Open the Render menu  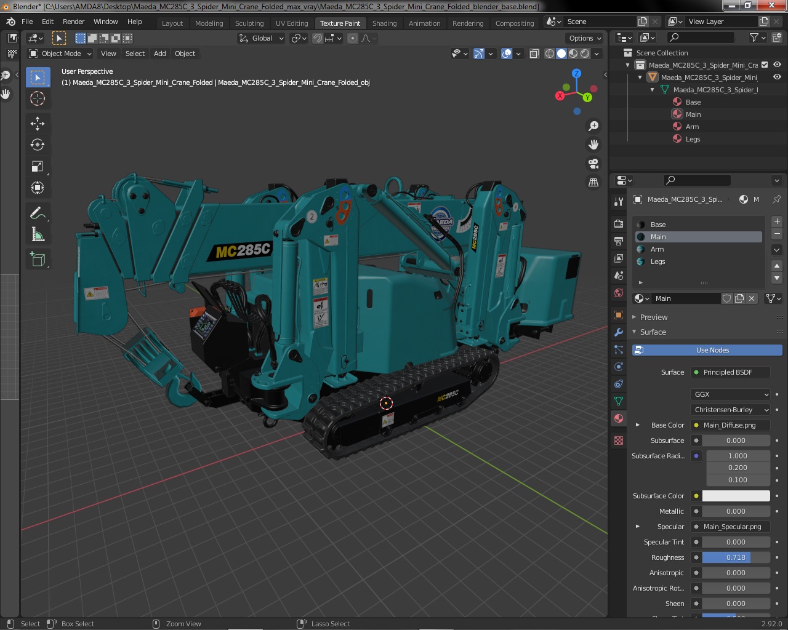(73, 22)
